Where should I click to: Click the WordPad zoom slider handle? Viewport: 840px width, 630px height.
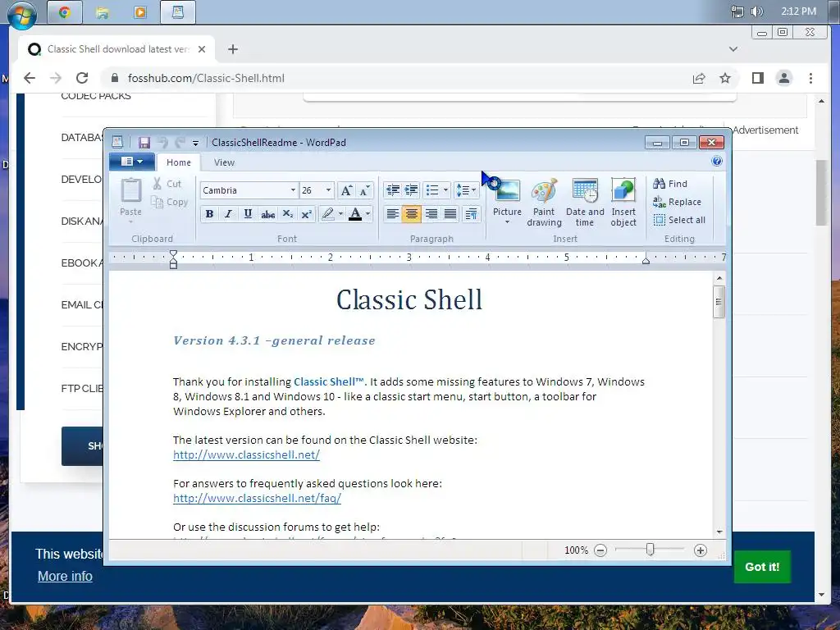point(650,550)
